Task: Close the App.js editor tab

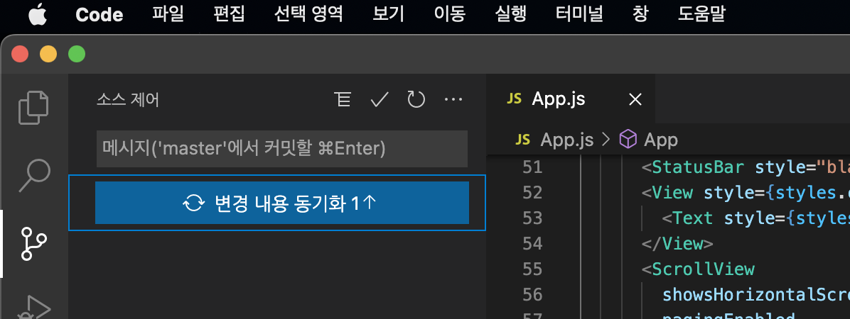Action: (635, 99)
